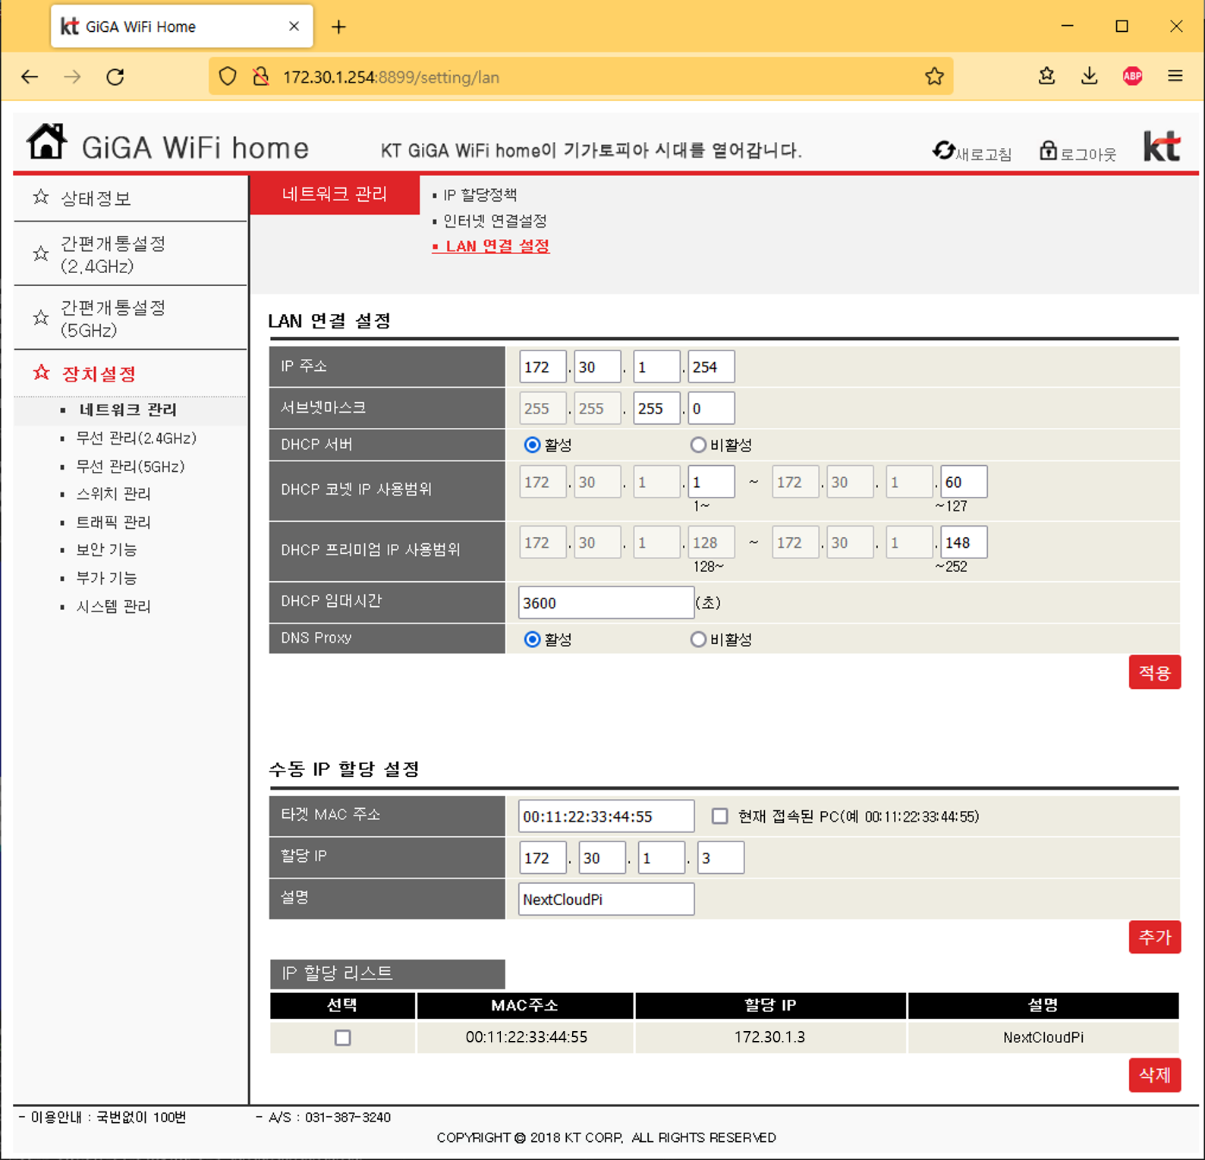Click the star icon next to 간편개통설정 (2.4GHz)
The width and height of the screenshot is (1205, 1160).
click(x=41, y=254)
